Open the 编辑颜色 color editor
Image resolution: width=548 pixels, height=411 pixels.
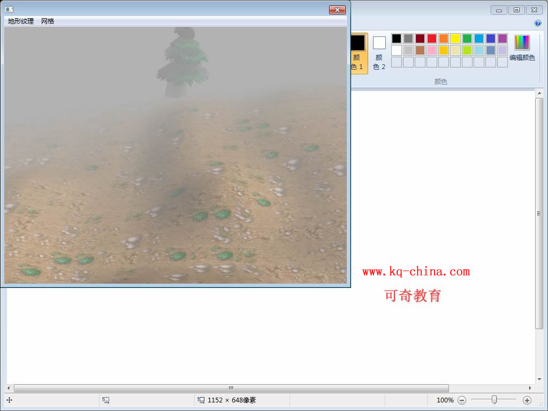click(x=522, y=48)
